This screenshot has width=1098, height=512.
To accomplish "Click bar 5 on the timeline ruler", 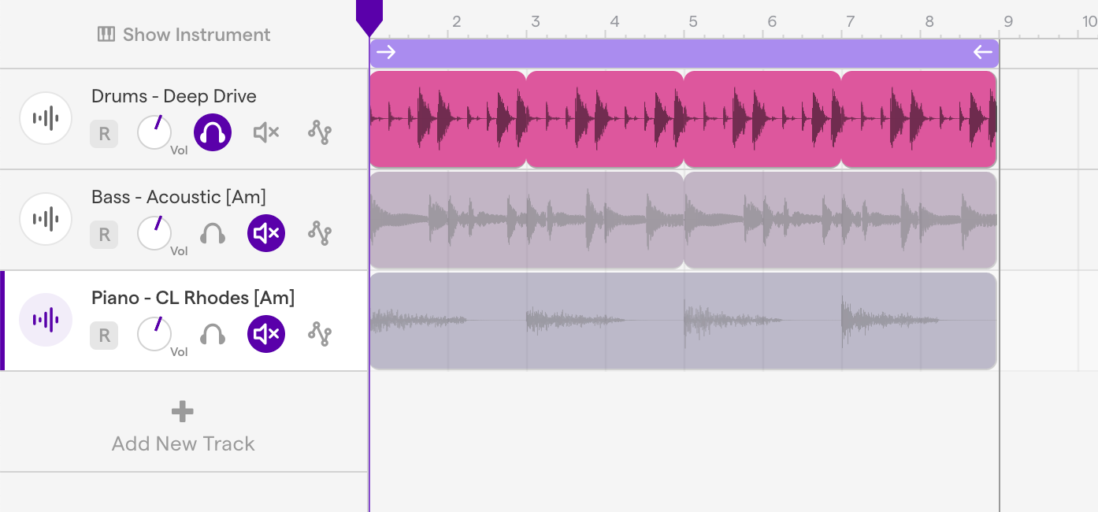I will click(x=692, y=22).
